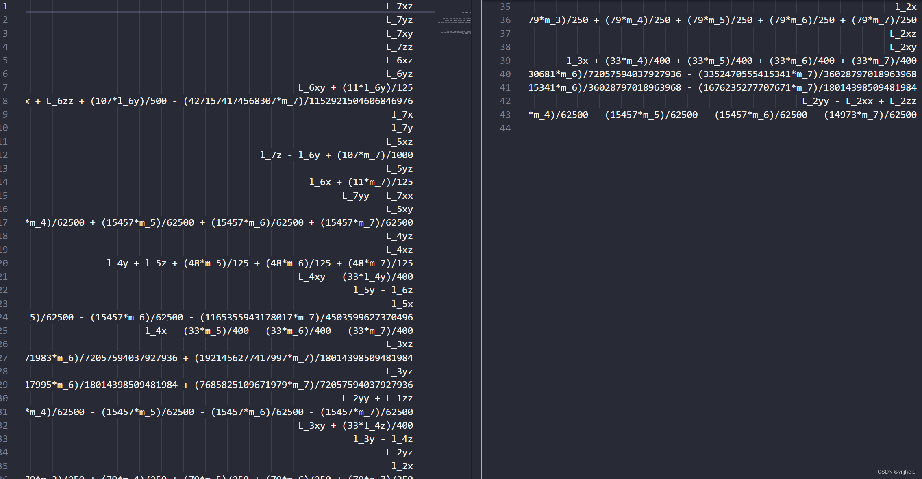922x479 pixels.
Task: Click the L_3xy + (33*l_4z)/400 line
Action: coord(355,426)
